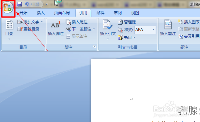Click 插入尾注 to insert endnote
The image size is (200, 122).
click(77, 22)
